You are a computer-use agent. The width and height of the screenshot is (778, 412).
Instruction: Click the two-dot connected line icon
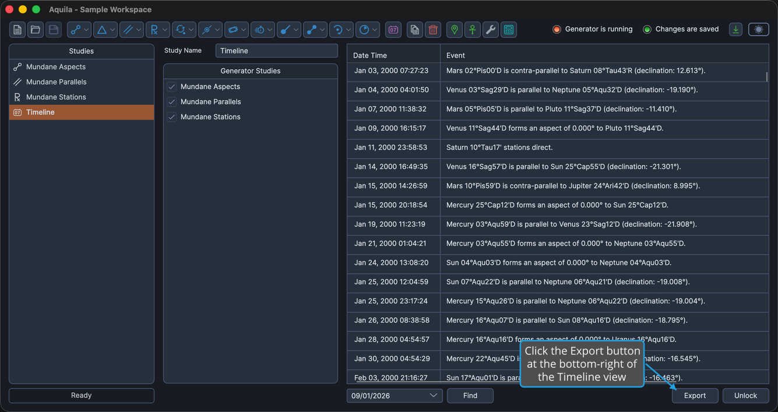click(312, 30)
